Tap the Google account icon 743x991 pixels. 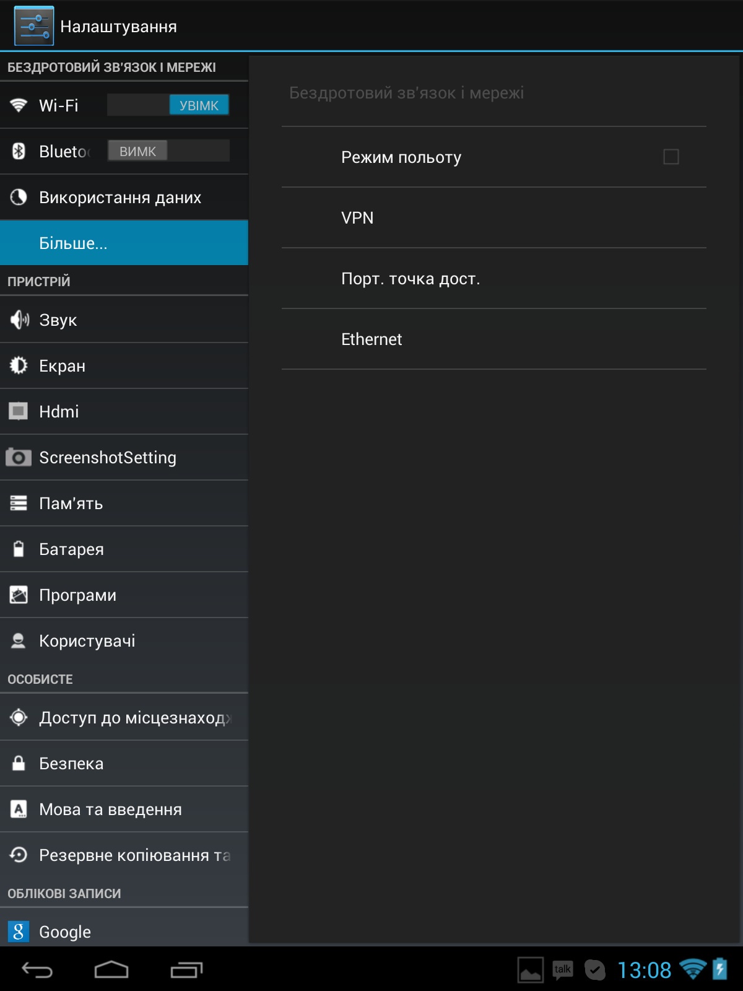click(x=19, y=931)
